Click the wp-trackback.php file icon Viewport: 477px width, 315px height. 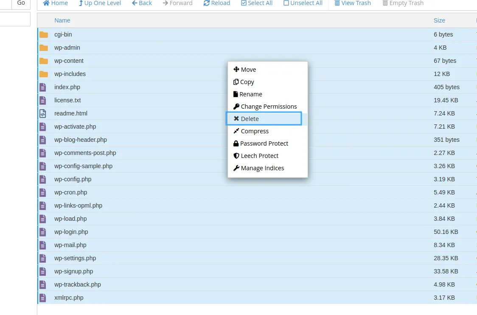tap(42, 284)
